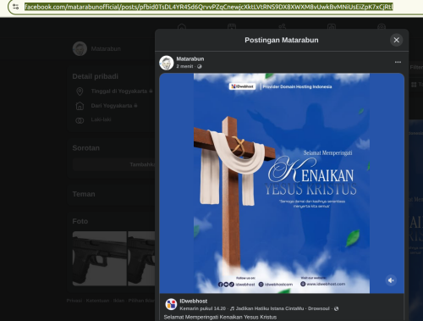Click the Teman section heading

[84, 194]
